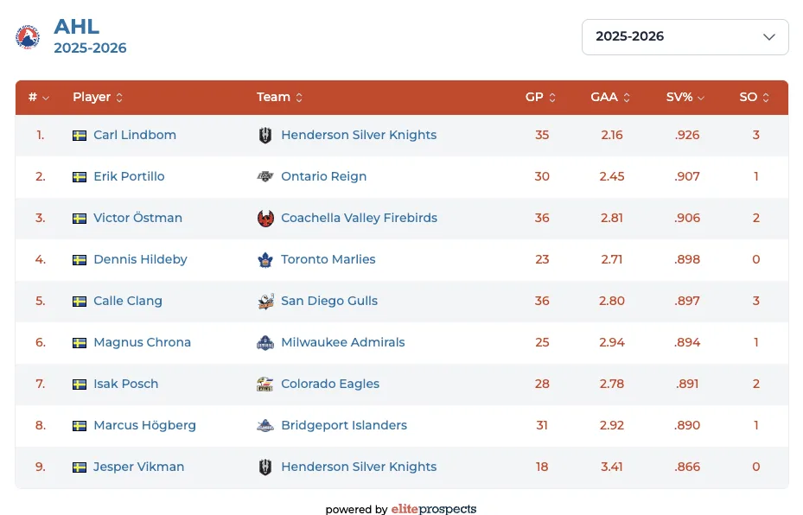
Task: Click the Bridgeport Islanders team logo
Action: tap(265, 426)
